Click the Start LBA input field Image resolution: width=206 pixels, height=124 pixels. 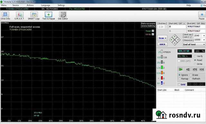click(177, 27)
